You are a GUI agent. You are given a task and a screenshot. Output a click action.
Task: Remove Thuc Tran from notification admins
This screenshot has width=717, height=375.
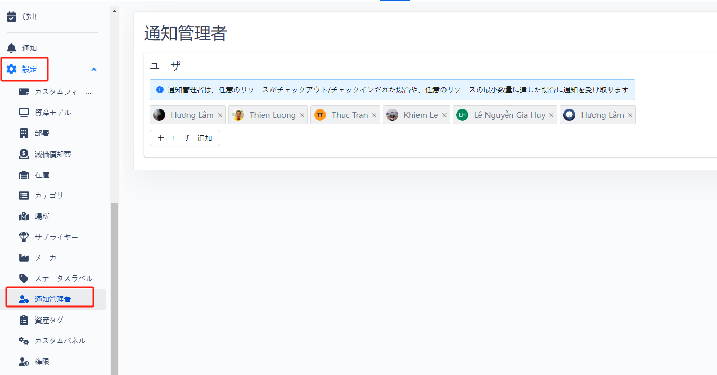(x=374, y=115)
